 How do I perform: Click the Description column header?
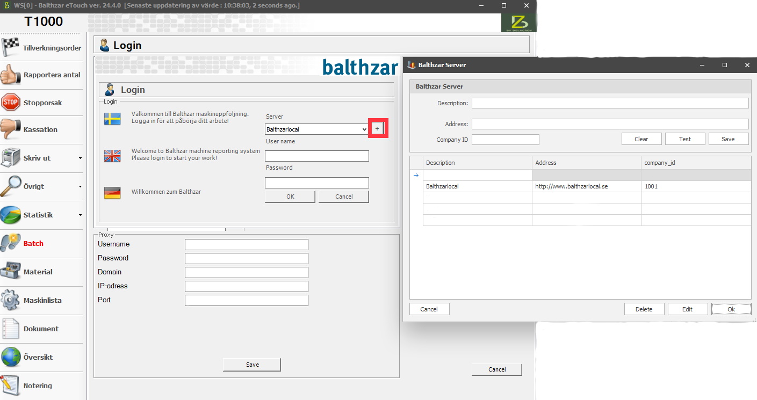click(478, 163)
